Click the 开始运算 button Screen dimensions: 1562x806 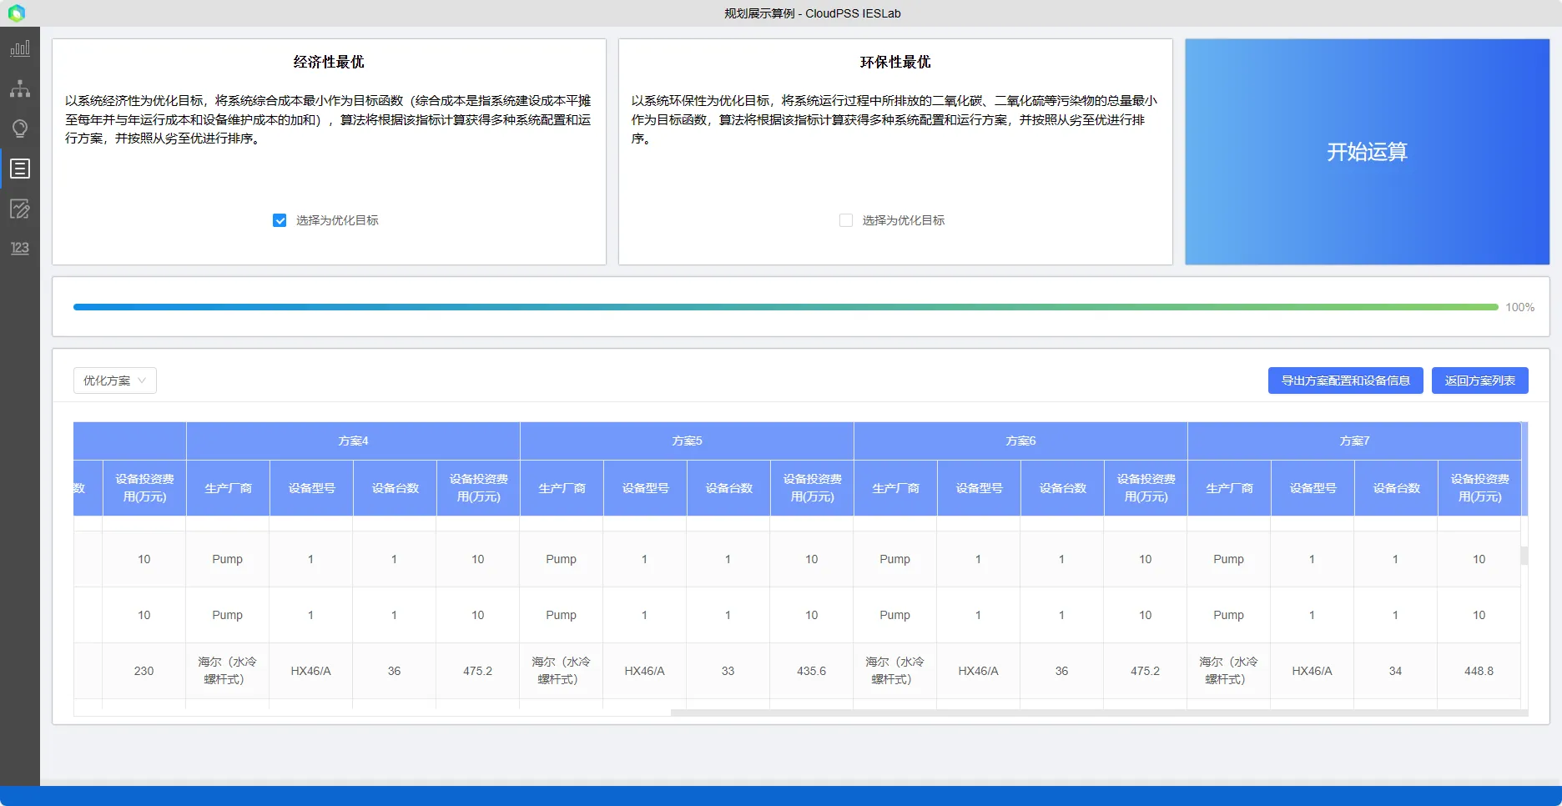point(1367,152)
